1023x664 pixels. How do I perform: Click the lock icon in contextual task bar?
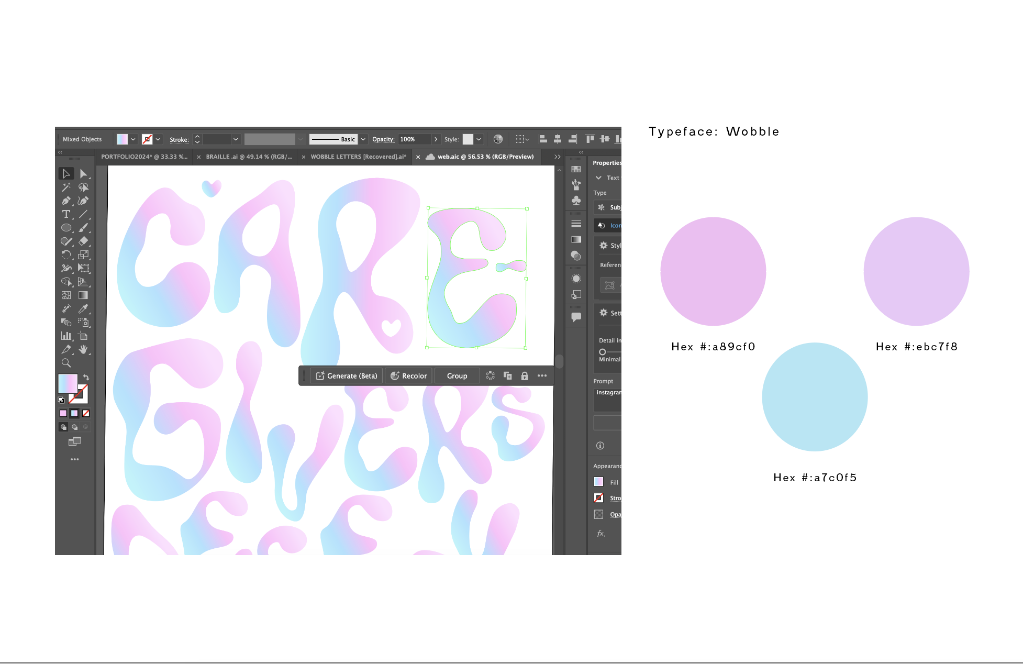(x=525, y=376)
